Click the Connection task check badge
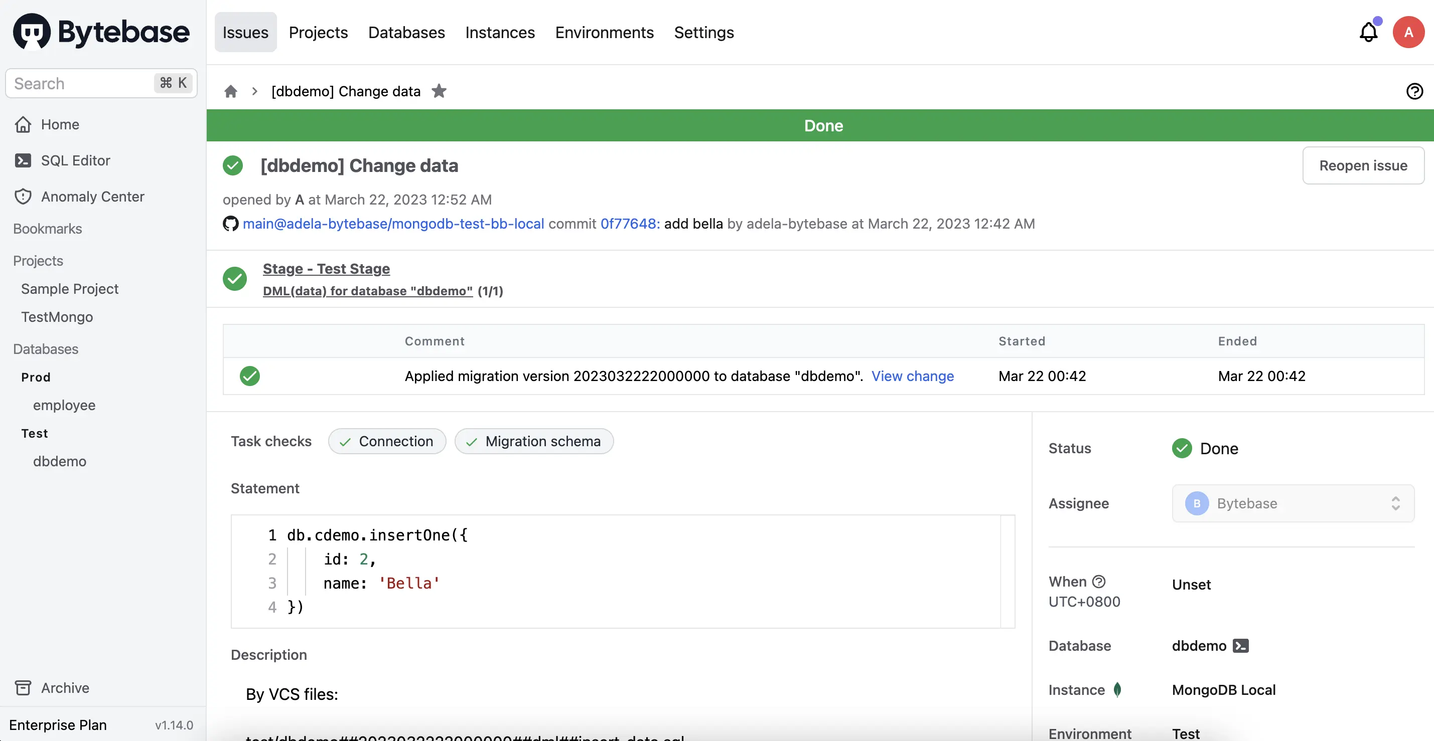The width and height of the screenshot is (1434, 741). [x=387, y=441]
